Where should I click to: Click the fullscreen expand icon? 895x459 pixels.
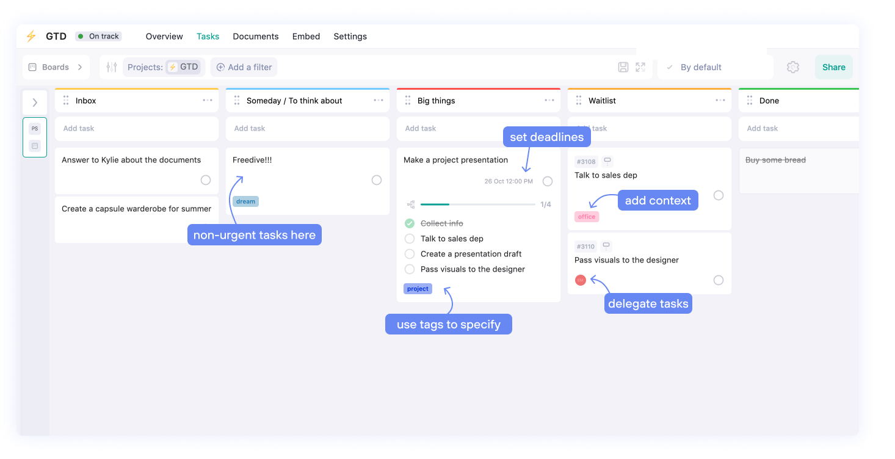[x=640, y=67]
